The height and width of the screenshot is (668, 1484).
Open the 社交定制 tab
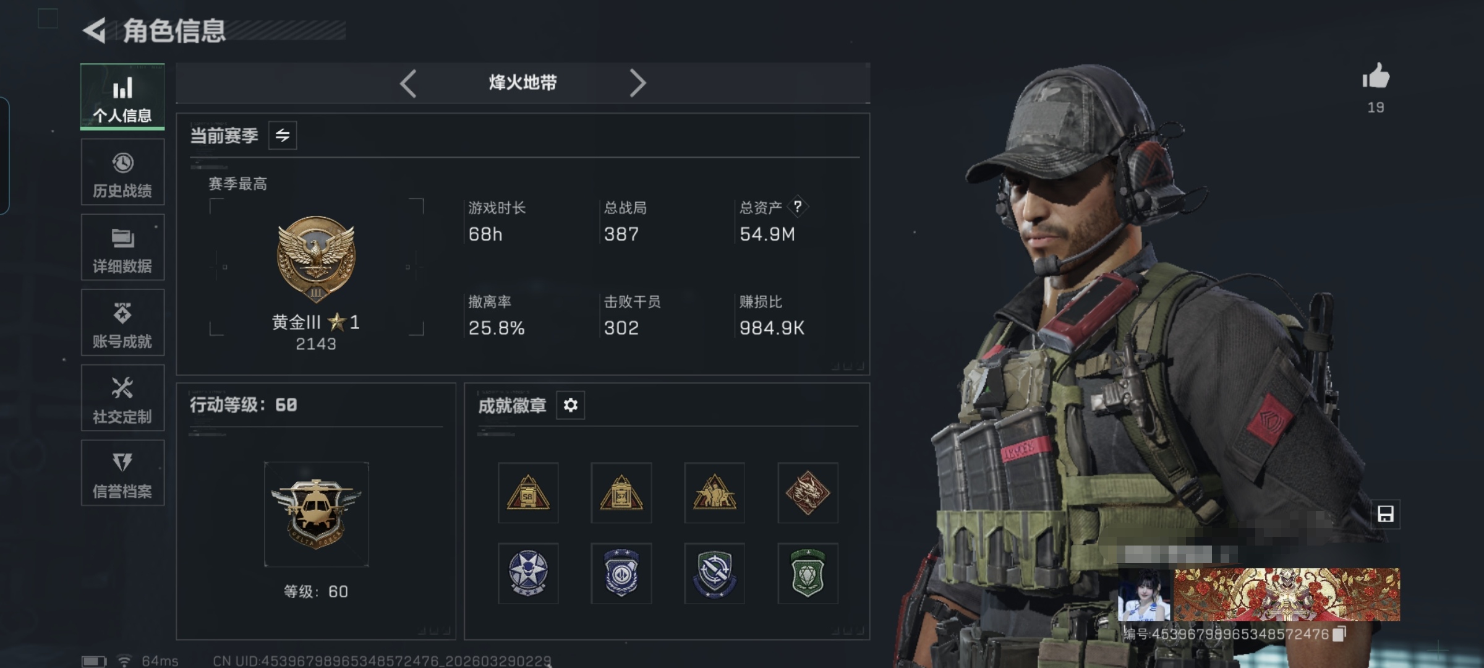122,398
